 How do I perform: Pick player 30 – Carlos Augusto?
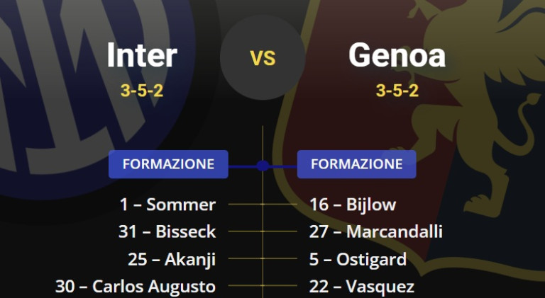tap(136, 287)
